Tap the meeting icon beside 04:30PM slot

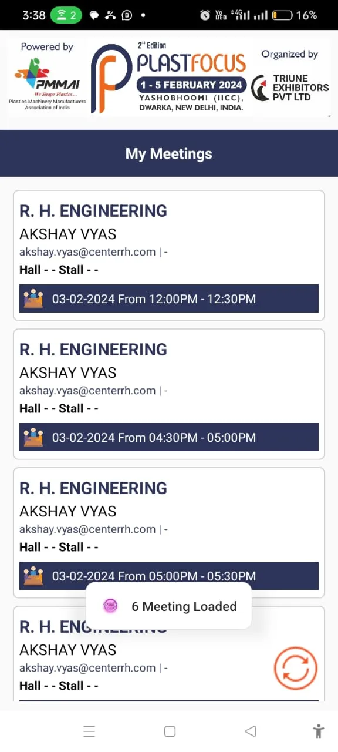coord(33,437)
